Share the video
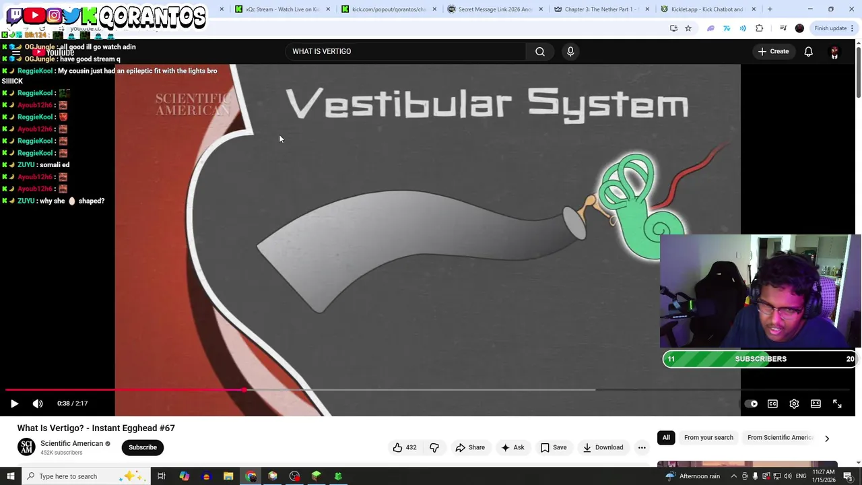The width and height of the screenshot is (862, 485). tap(470, 447)
